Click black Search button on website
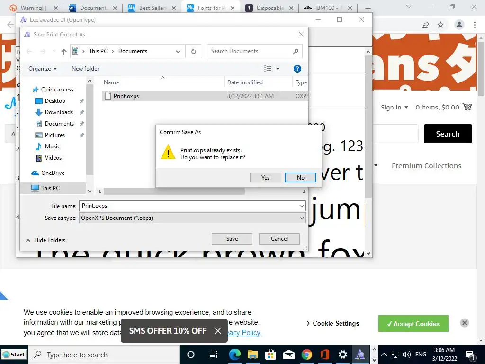 (448, 134)
